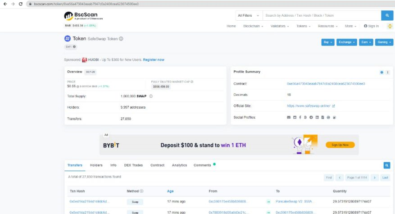395x214 pixels.
Task: Click Register now sponsored link
Action: click(154, 60)
